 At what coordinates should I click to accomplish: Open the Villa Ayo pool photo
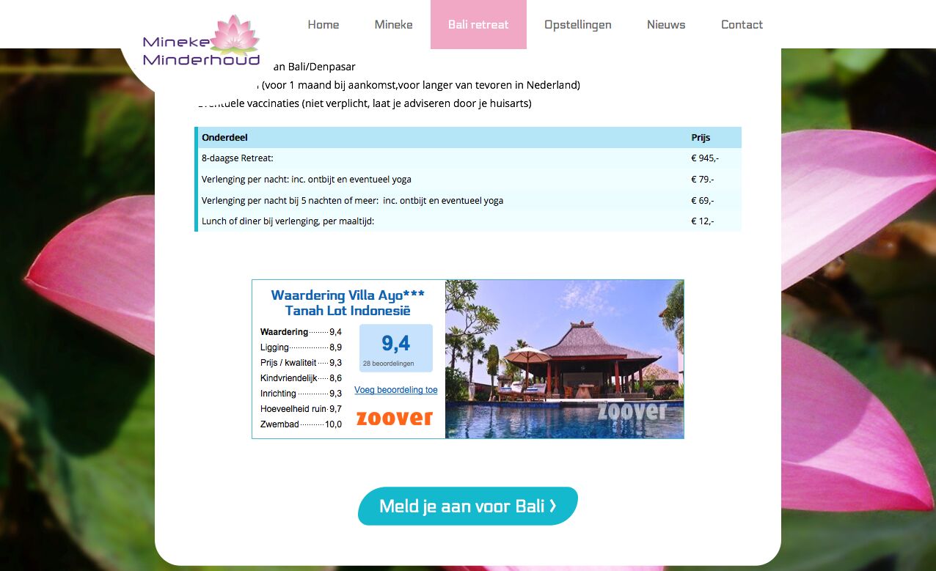pyautogui.click(x=564, y=359)
